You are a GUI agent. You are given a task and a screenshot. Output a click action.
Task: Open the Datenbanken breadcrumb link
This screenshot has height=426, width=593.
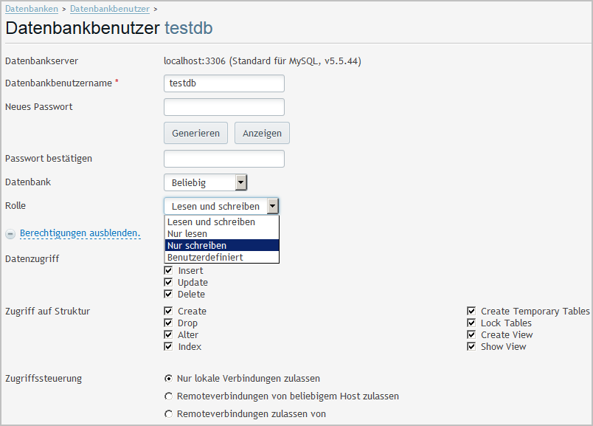pyautogui.click(x=32, y=9)
